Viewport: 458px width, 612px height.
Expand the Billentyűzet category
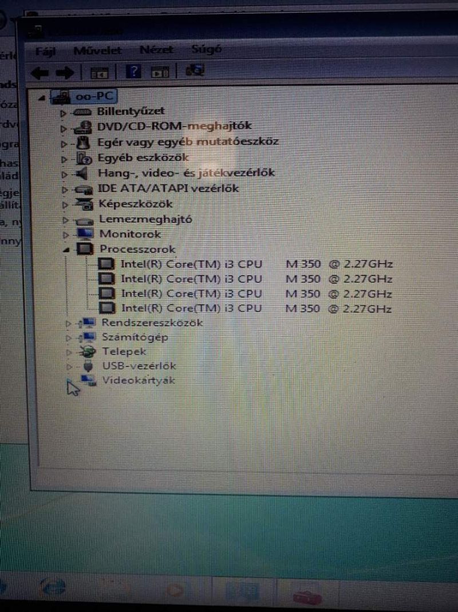64,113
